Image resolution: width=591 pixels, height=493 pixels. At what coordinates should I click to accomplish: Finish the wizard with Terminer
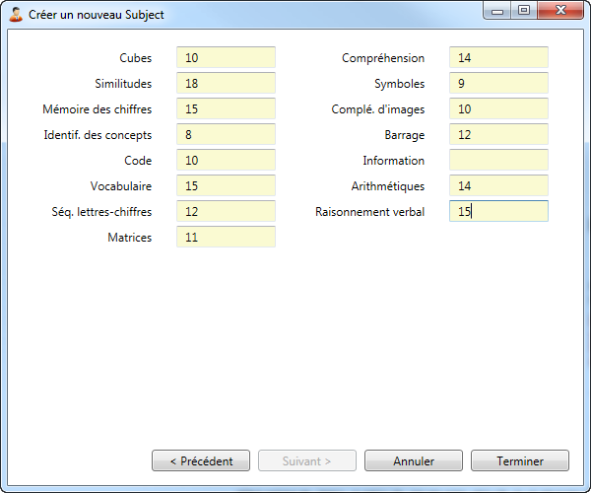[x=520, y=460]
